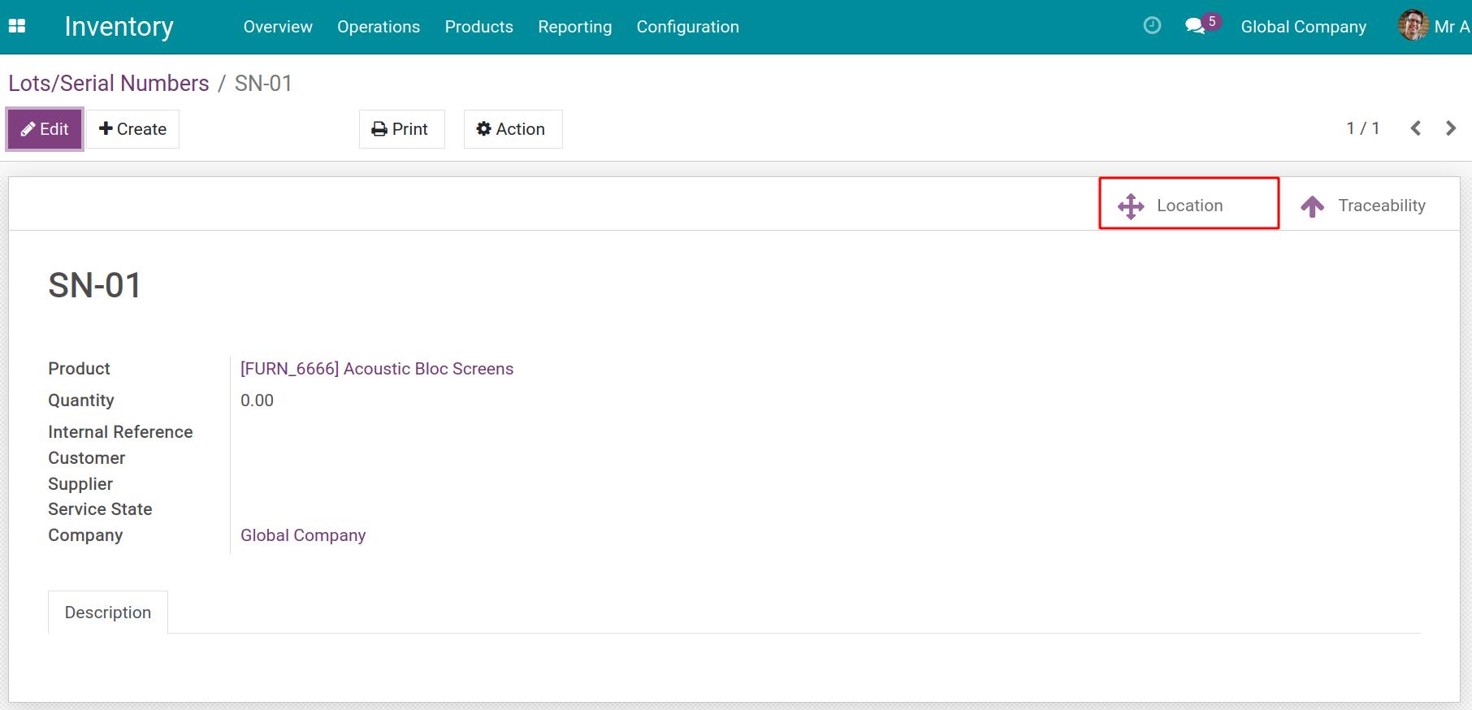The width and height of the screenshot is (1472, 710).
Task: Click the clock activities icon
Action: 1152,26
